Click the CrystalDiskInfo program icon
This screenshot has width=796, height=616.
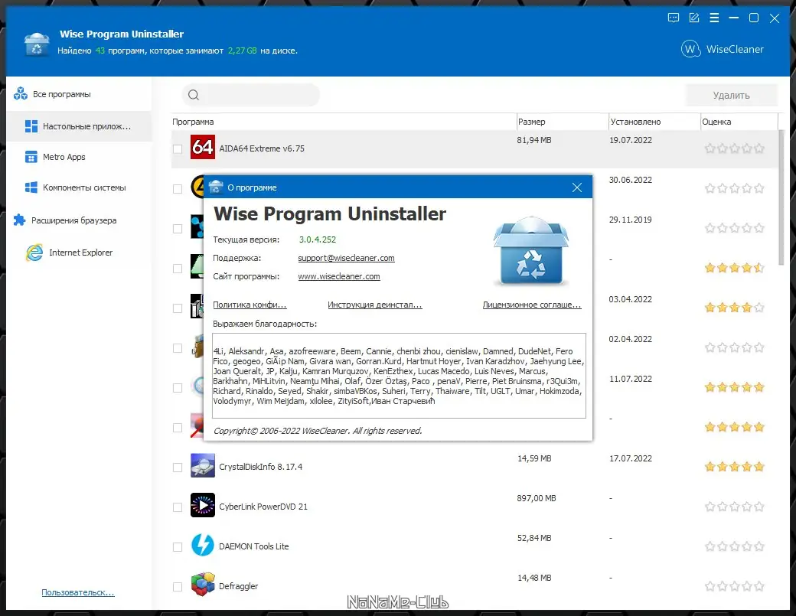203,465
